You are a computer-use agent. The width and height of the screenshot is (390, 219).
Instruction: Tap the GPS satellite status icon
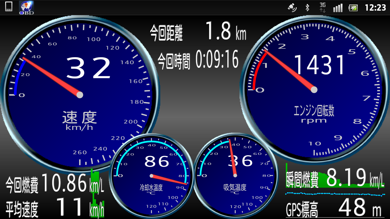(292, 8)
